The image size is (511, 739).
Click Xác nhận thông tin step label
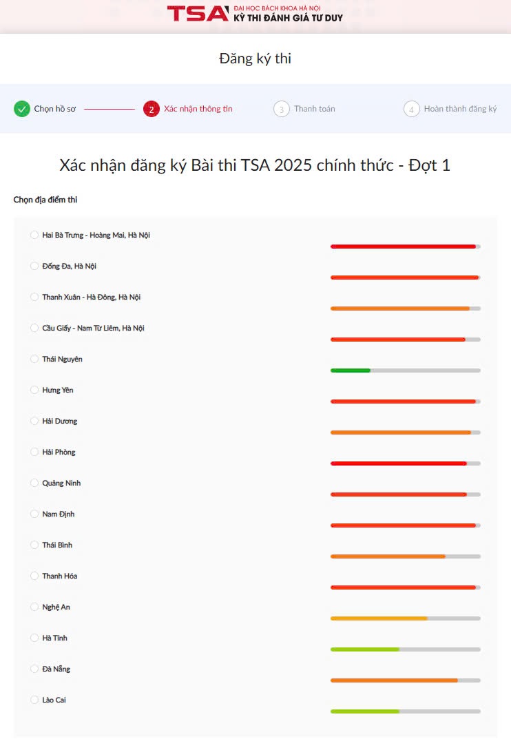198,109
